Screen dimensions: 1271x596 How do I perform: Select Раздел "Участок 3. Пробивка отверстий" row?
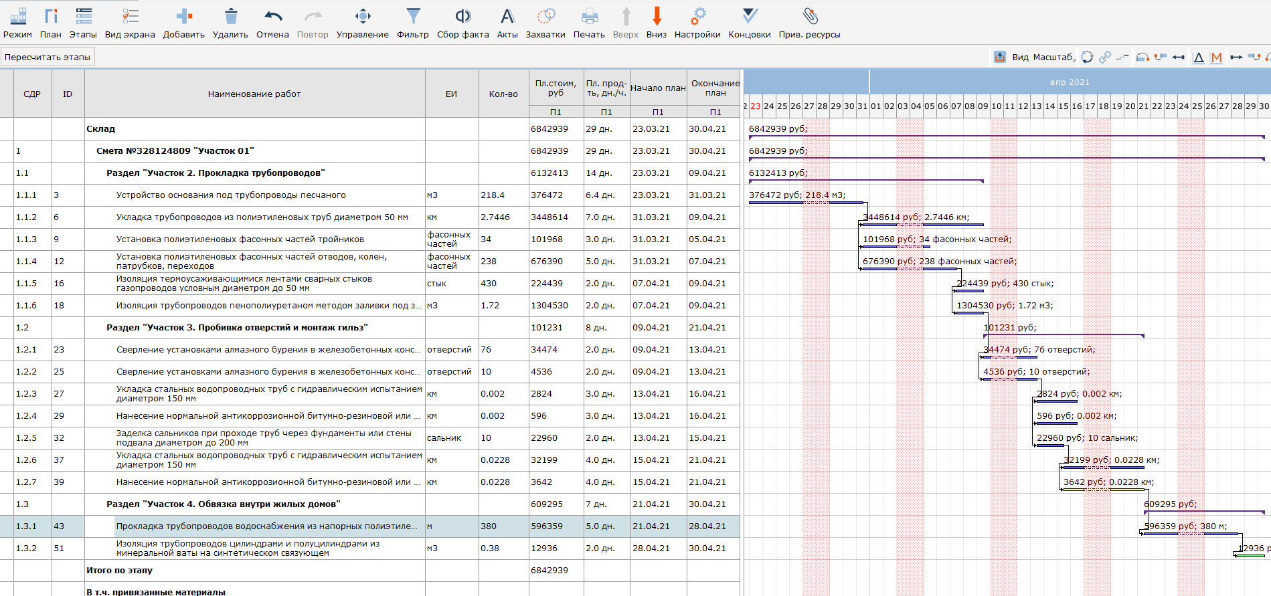click(369, 328)
